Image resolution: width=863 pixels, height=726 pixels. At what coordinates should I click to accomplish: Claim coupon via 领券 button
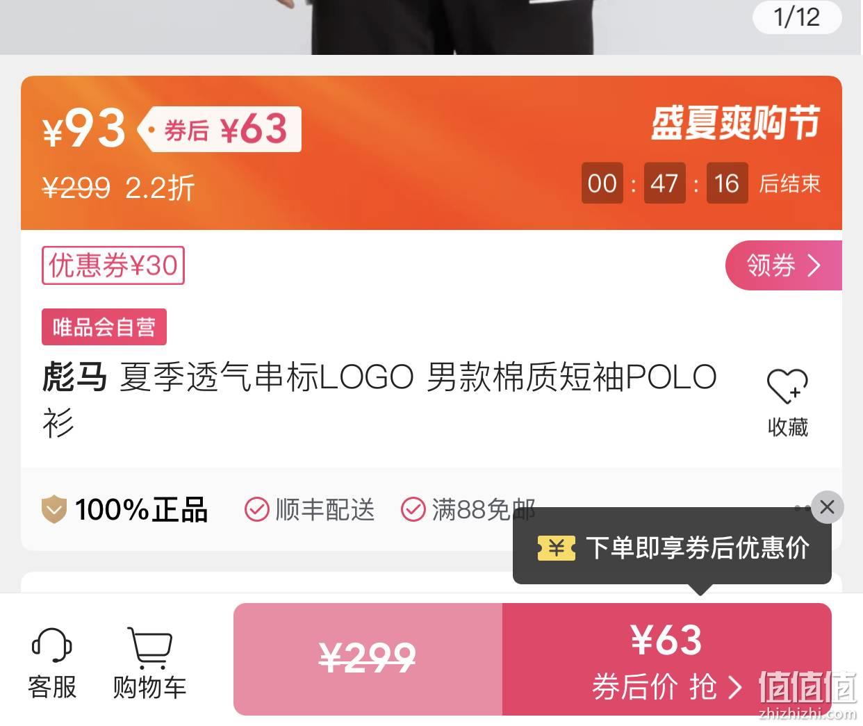[x=784, y=265]
